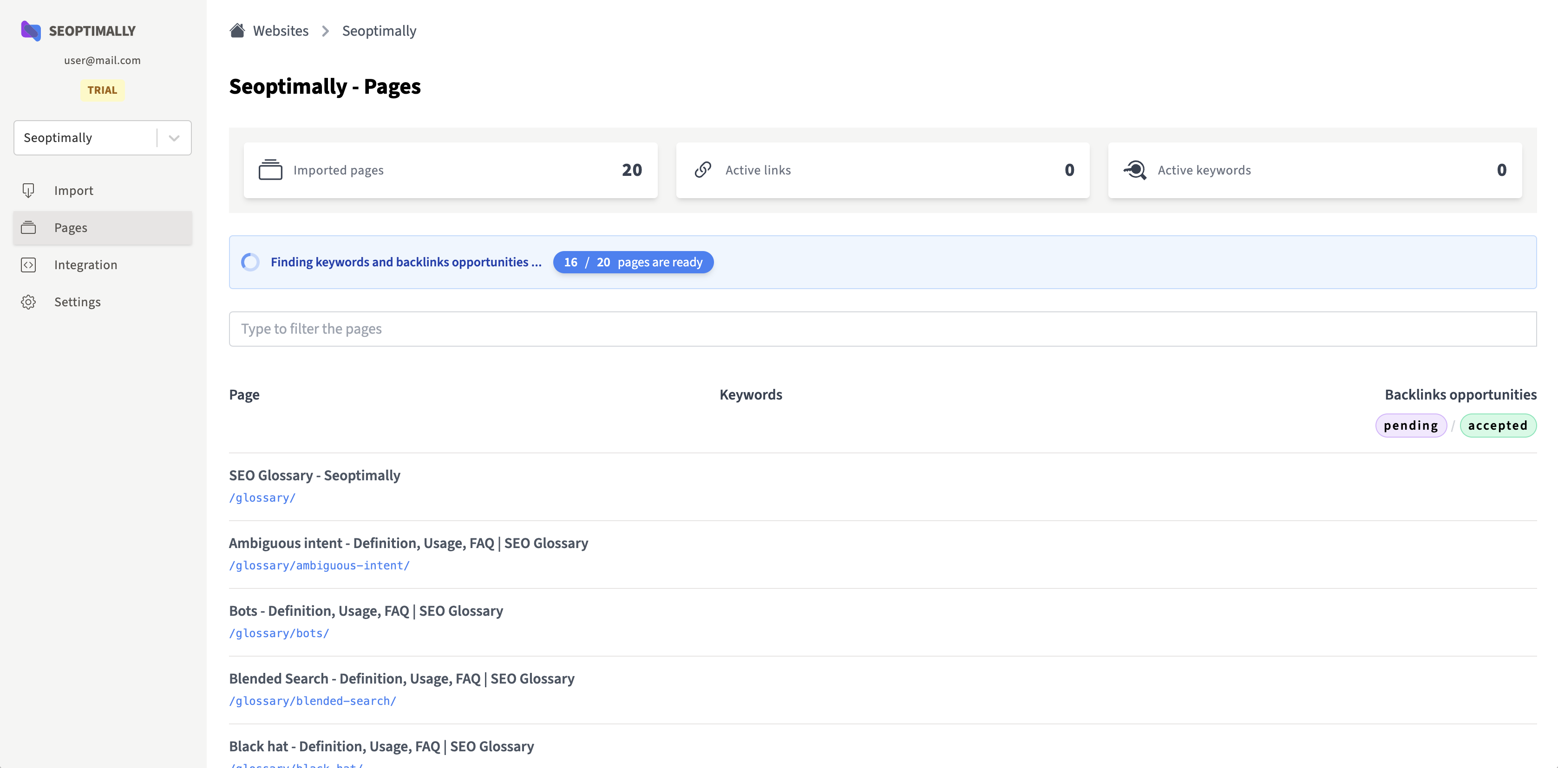Click Blended Search page title
1558x768 pixels.
[402, 678]
